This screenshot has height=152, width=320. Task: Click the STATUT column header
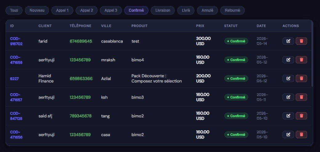[231, 26]
